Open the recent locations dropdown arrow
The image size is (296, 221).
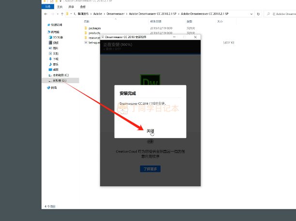pyautogui.click(x=58, y=14)
